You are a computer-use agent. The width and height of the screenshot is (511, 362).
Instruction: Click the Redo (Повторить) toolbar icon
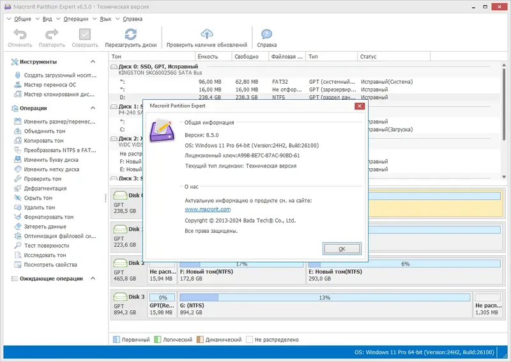52,35
